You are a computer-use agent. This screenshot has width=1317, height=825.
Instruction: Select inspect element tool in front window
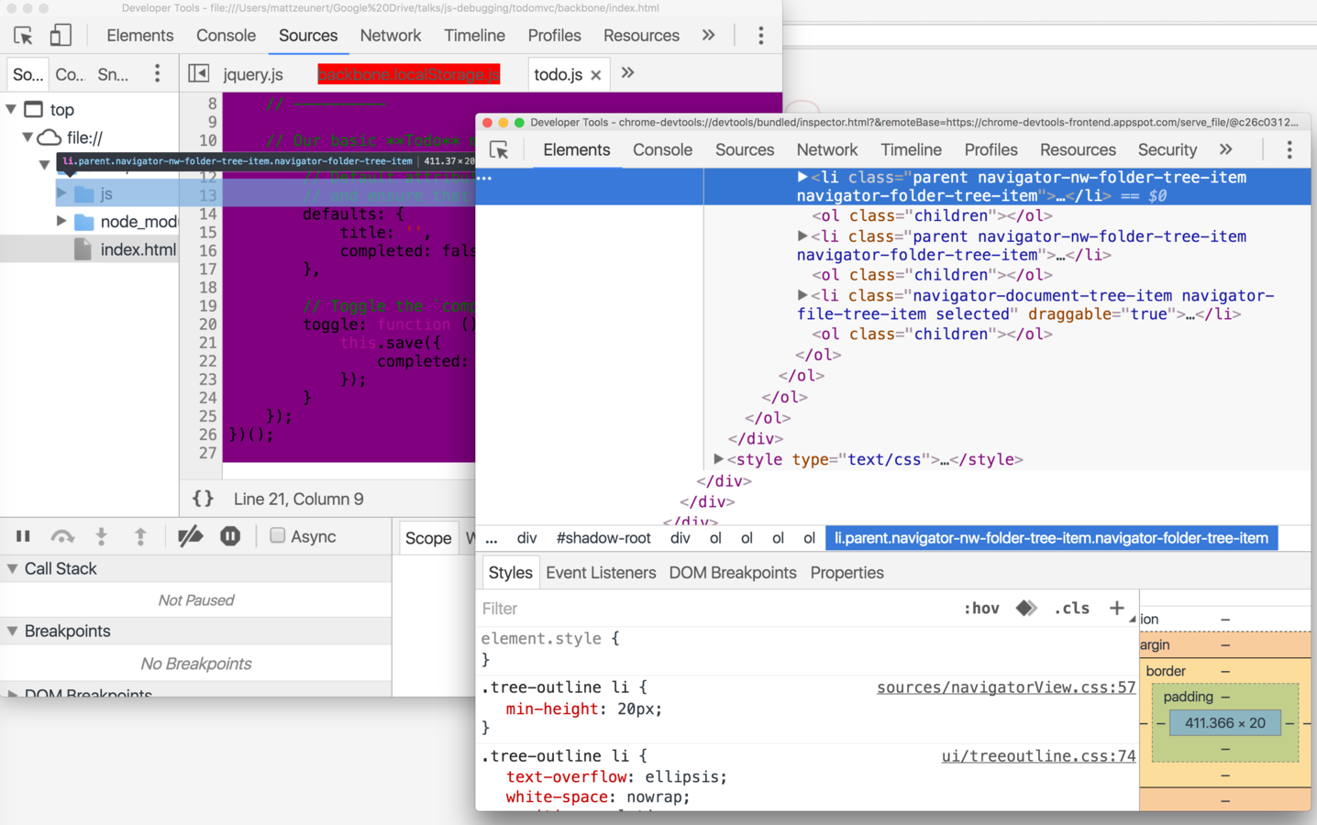click(499, 150)
